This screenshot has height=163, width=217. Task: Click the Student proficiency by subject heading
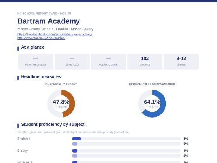[53, 124]
